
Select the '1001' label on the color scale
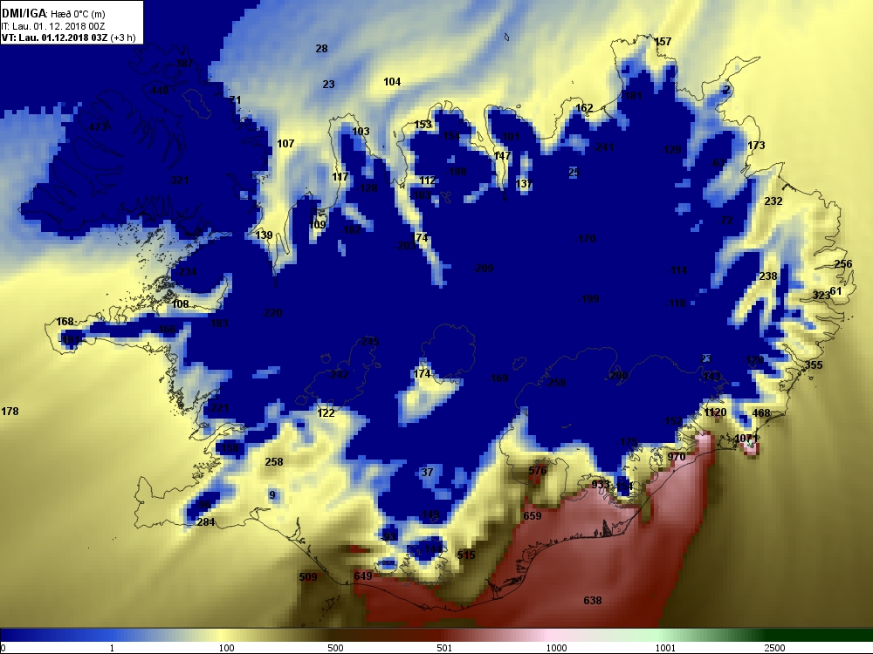[x=665, y=648]
